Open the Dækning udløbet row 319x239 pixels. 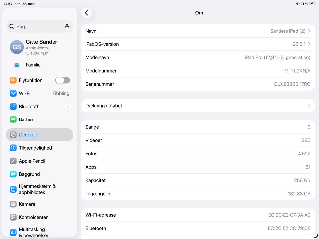pyautogui.click(x=198, y=106)
